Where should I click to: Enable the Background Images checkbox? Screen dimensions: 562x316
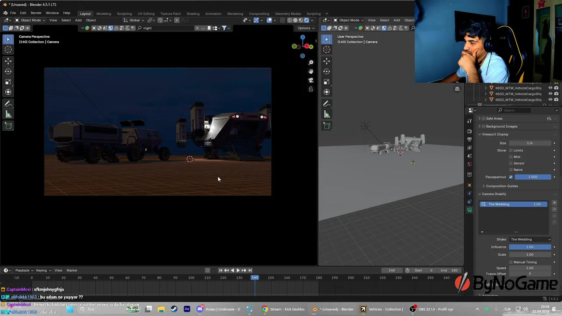pyautogui.click(x=484, y=126)
